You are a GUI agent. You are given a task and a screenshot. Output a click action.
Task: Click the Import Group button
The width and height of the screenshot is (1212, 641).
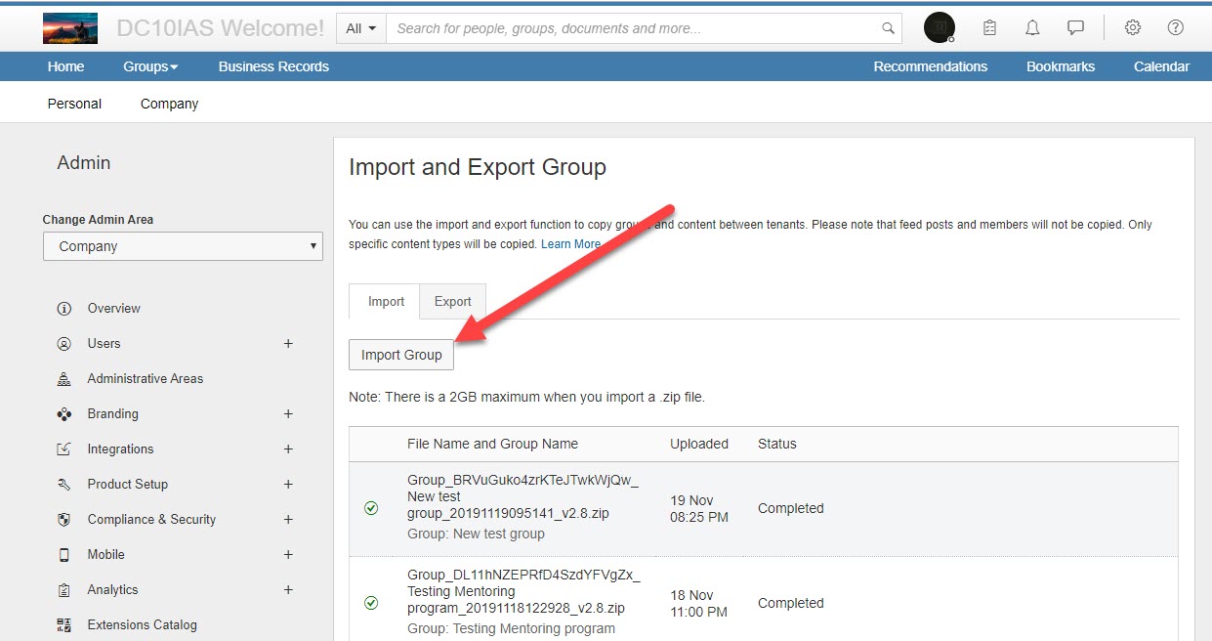(401, 355)
